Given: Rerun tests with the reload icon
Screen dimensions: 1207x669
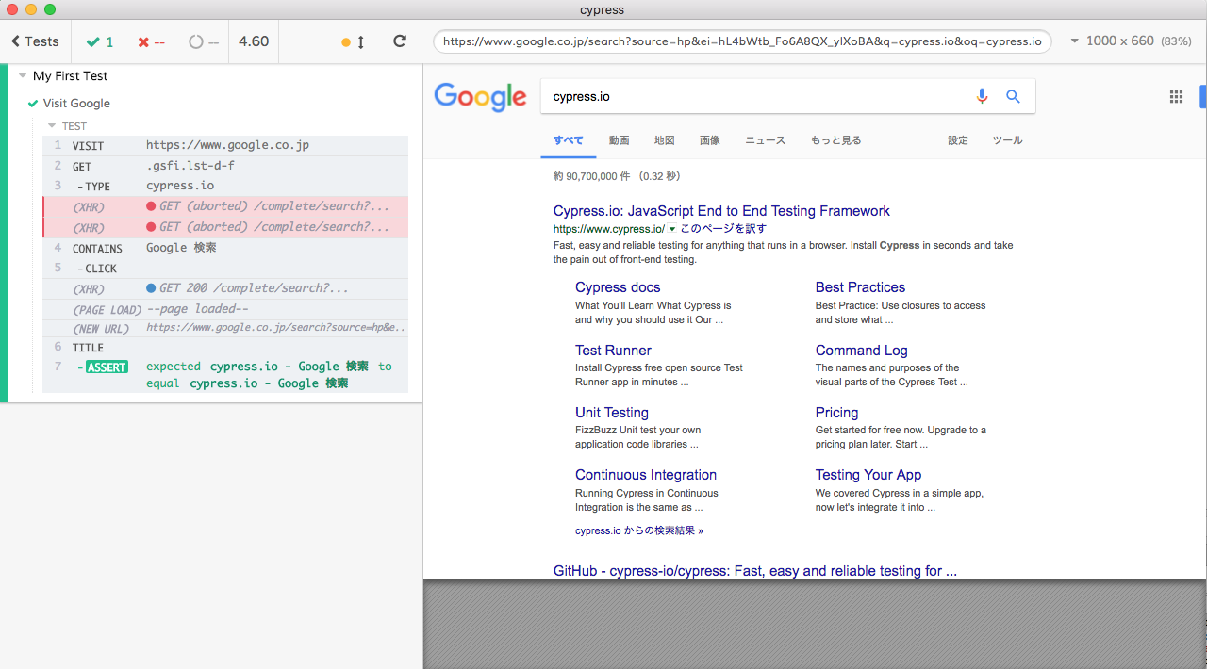Looking at the screenshot, I should click(400, 41).
